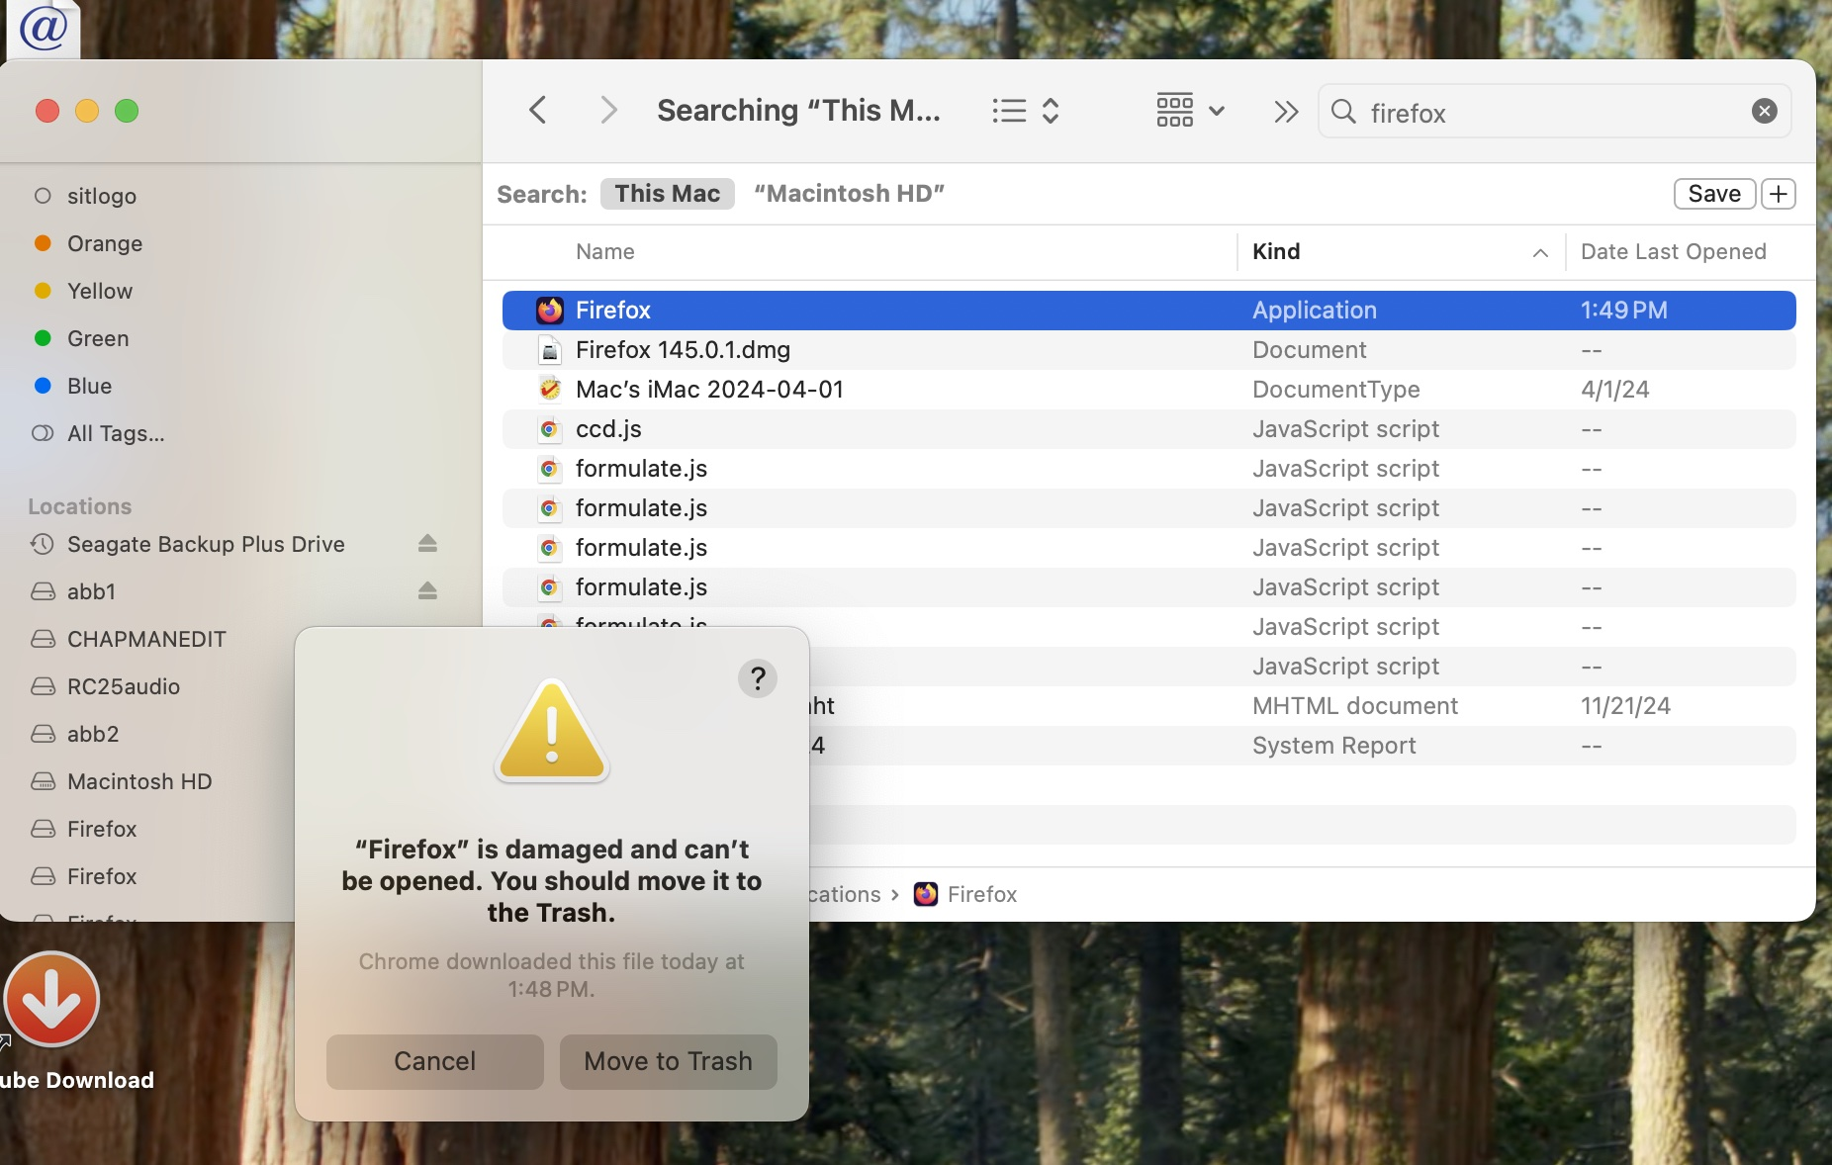Save the current search
Image resolution: width=1832 pixels, height=1165 pixels.
pyautogui.click(x=1714, y=194)
